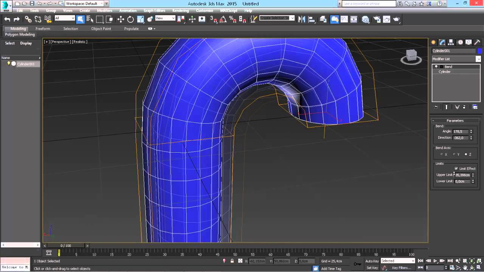Screen dimensions: 484x272
Task: Click the teapot Render Production icon
Action: [x=396, y=19]
